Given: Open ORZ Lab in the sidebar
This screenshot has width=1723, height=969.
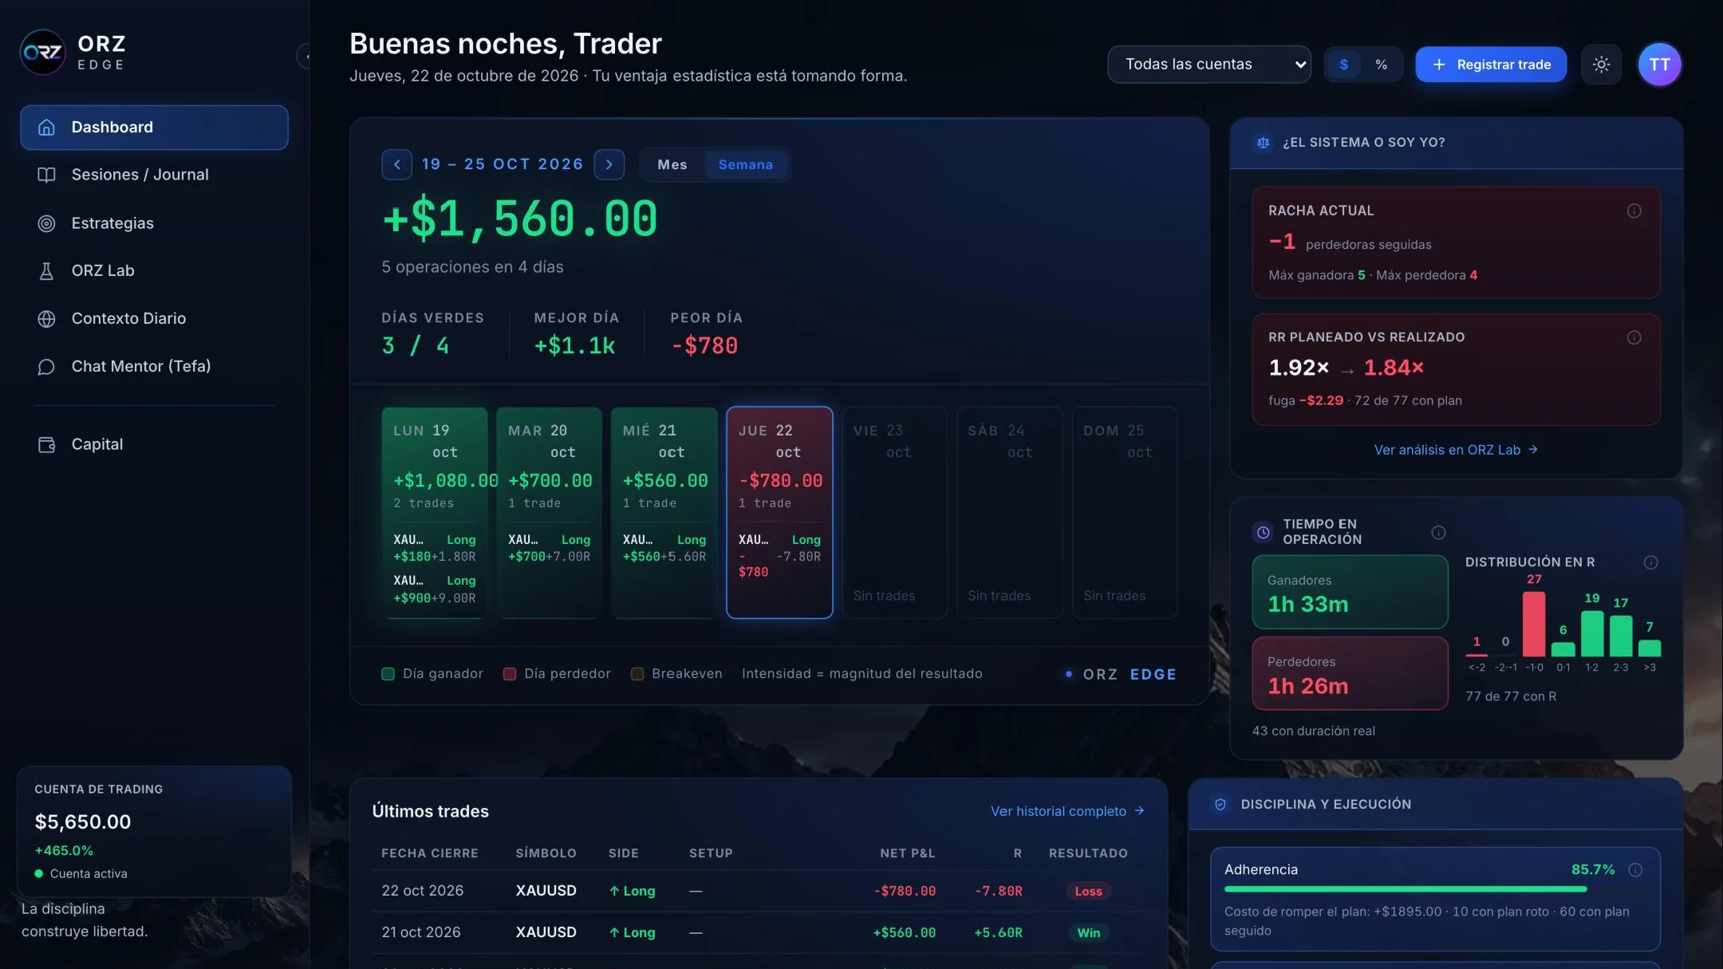Looking at the screenshot, I should click(x=154, y=271).
